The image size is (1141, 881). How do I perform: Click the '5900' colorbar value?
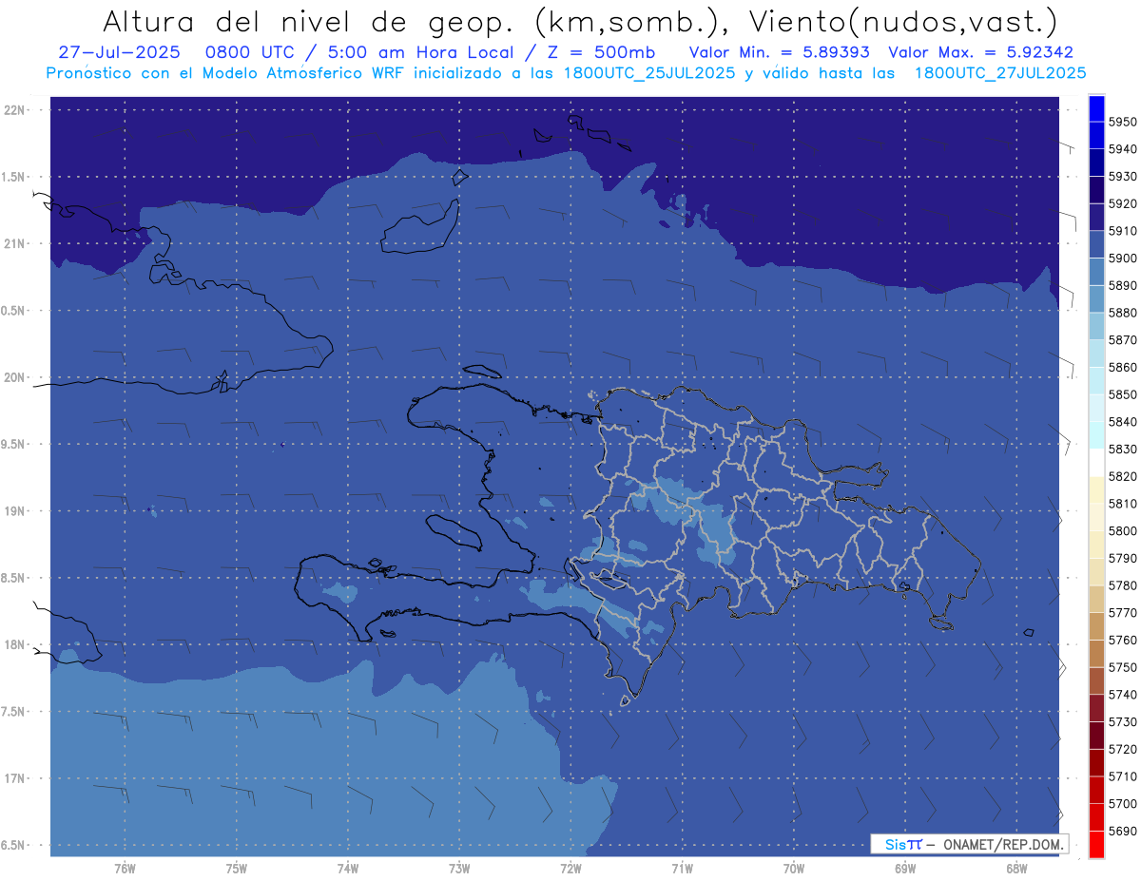pyautogui.click(x=1122, y=258)
